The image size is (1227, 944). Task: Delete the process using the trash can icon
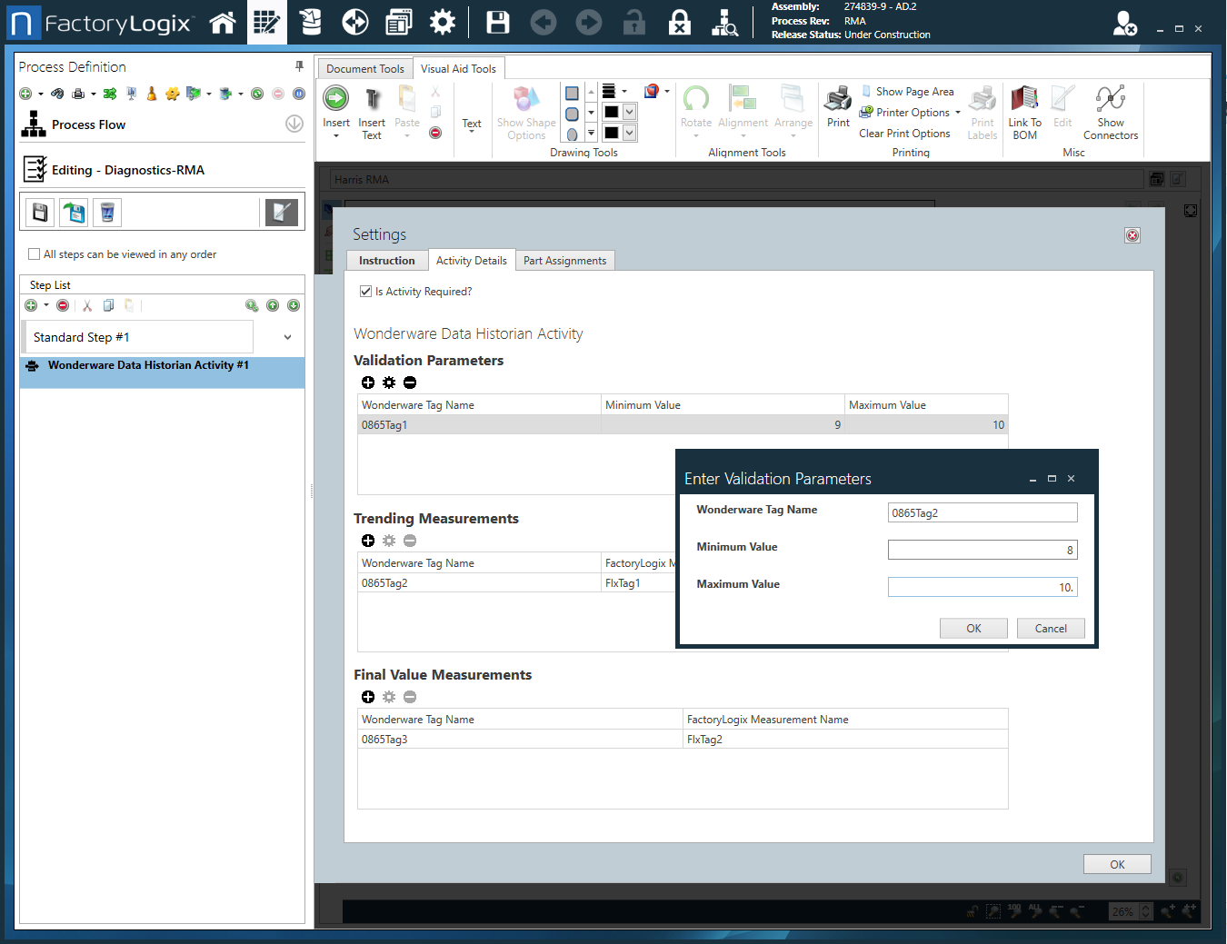coord(108,212)
